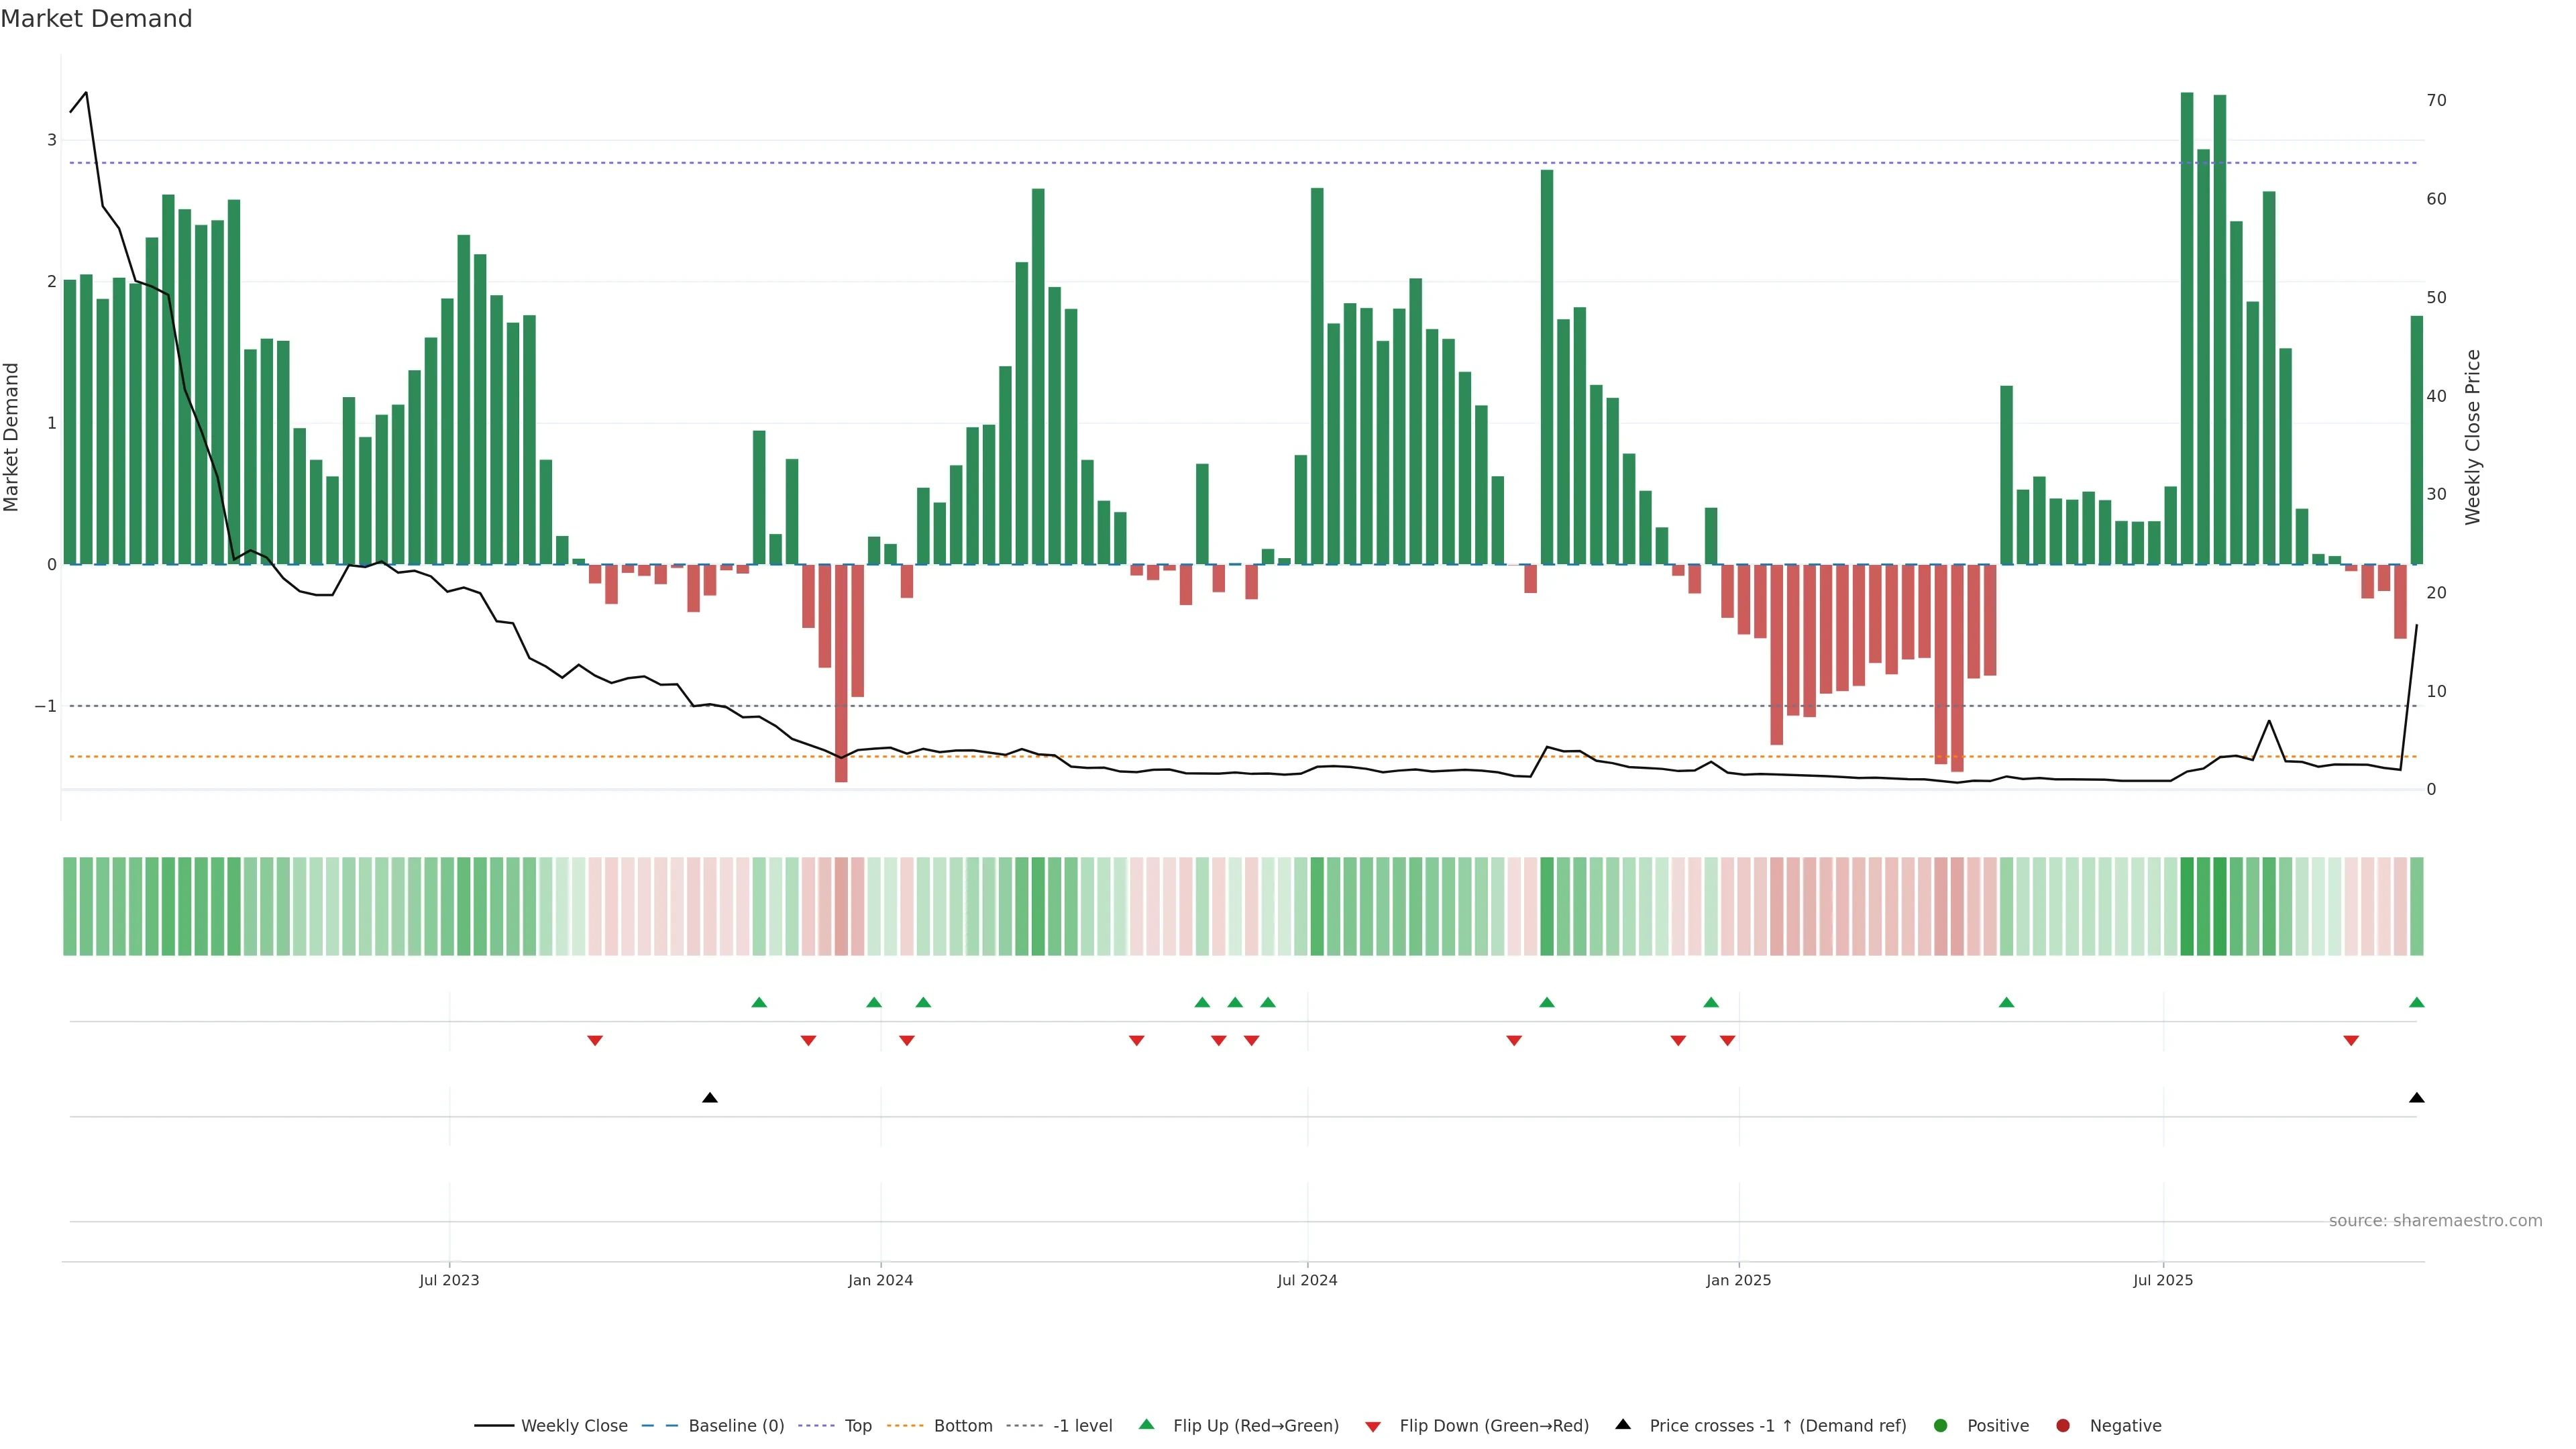
Task: Hide the Flip Up (Red→Green) series in legend
Action: (1255, 1426)
